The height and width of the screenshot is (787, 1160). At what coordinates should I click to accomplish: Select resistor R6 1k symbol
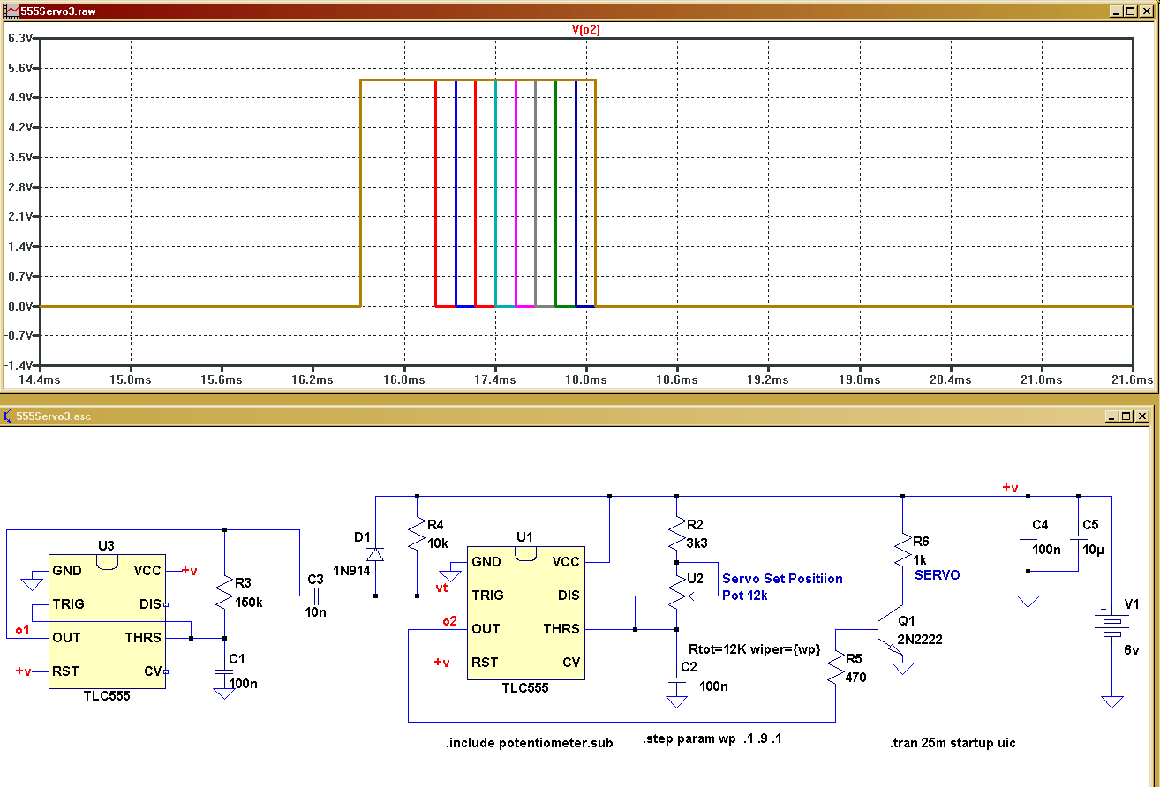pyautogui.click(x=903, y=551)
